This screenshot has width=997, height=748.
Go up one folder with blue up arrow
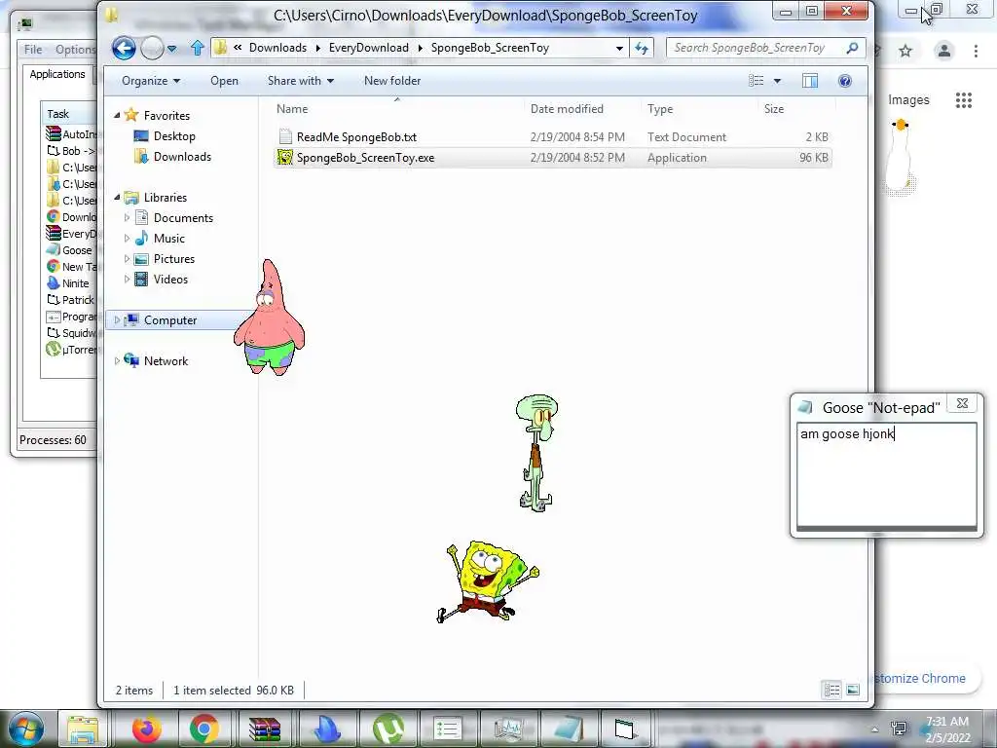[x=197, y=48]
